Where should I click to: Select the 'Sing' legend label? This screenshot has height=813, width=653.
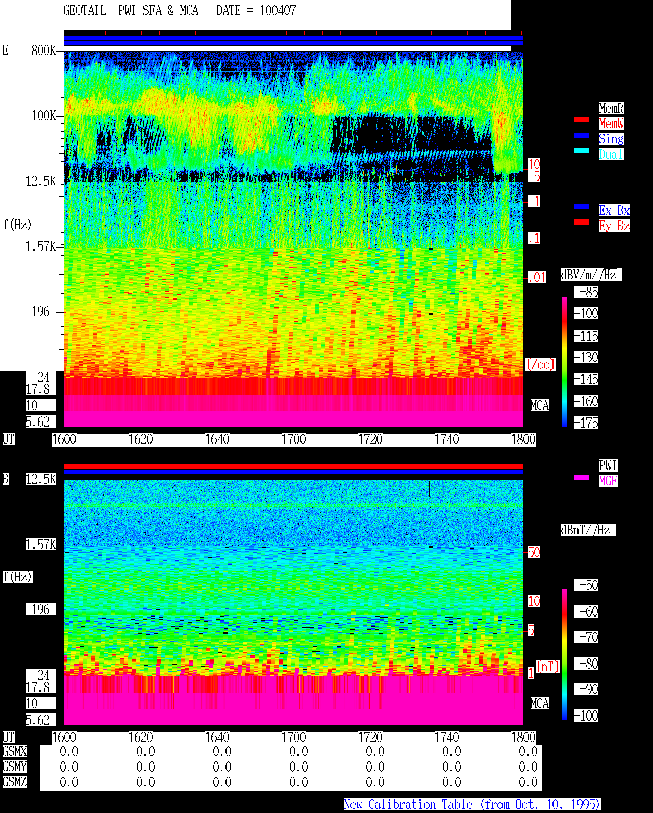611,139
